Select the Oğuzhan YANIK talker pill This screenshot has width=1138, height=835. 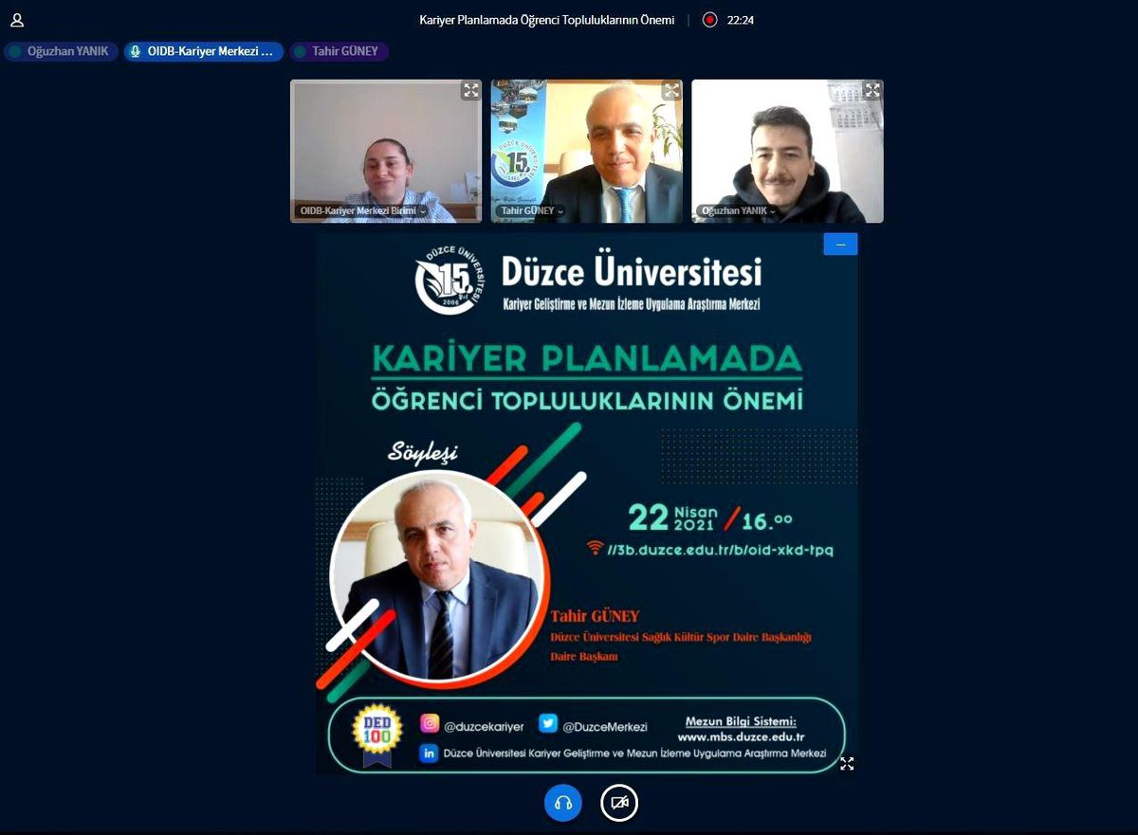pos(62,52)
